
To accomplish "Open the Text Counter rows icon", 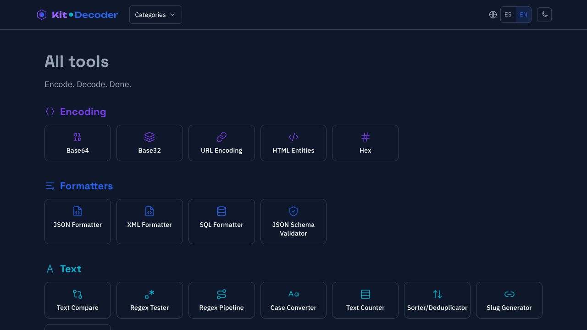I will coord(365,294).
